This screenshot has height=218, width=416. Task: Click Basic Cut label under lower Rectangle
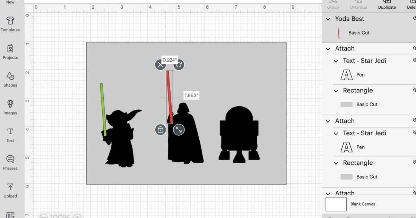367,177
